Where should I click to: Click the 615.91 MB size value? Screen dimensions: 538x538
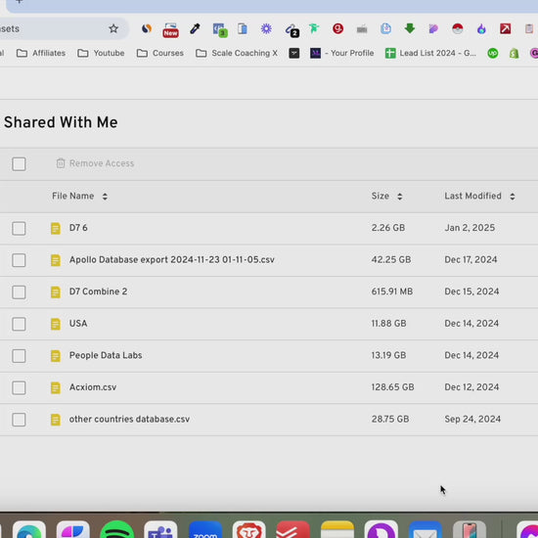pos(392,291)
